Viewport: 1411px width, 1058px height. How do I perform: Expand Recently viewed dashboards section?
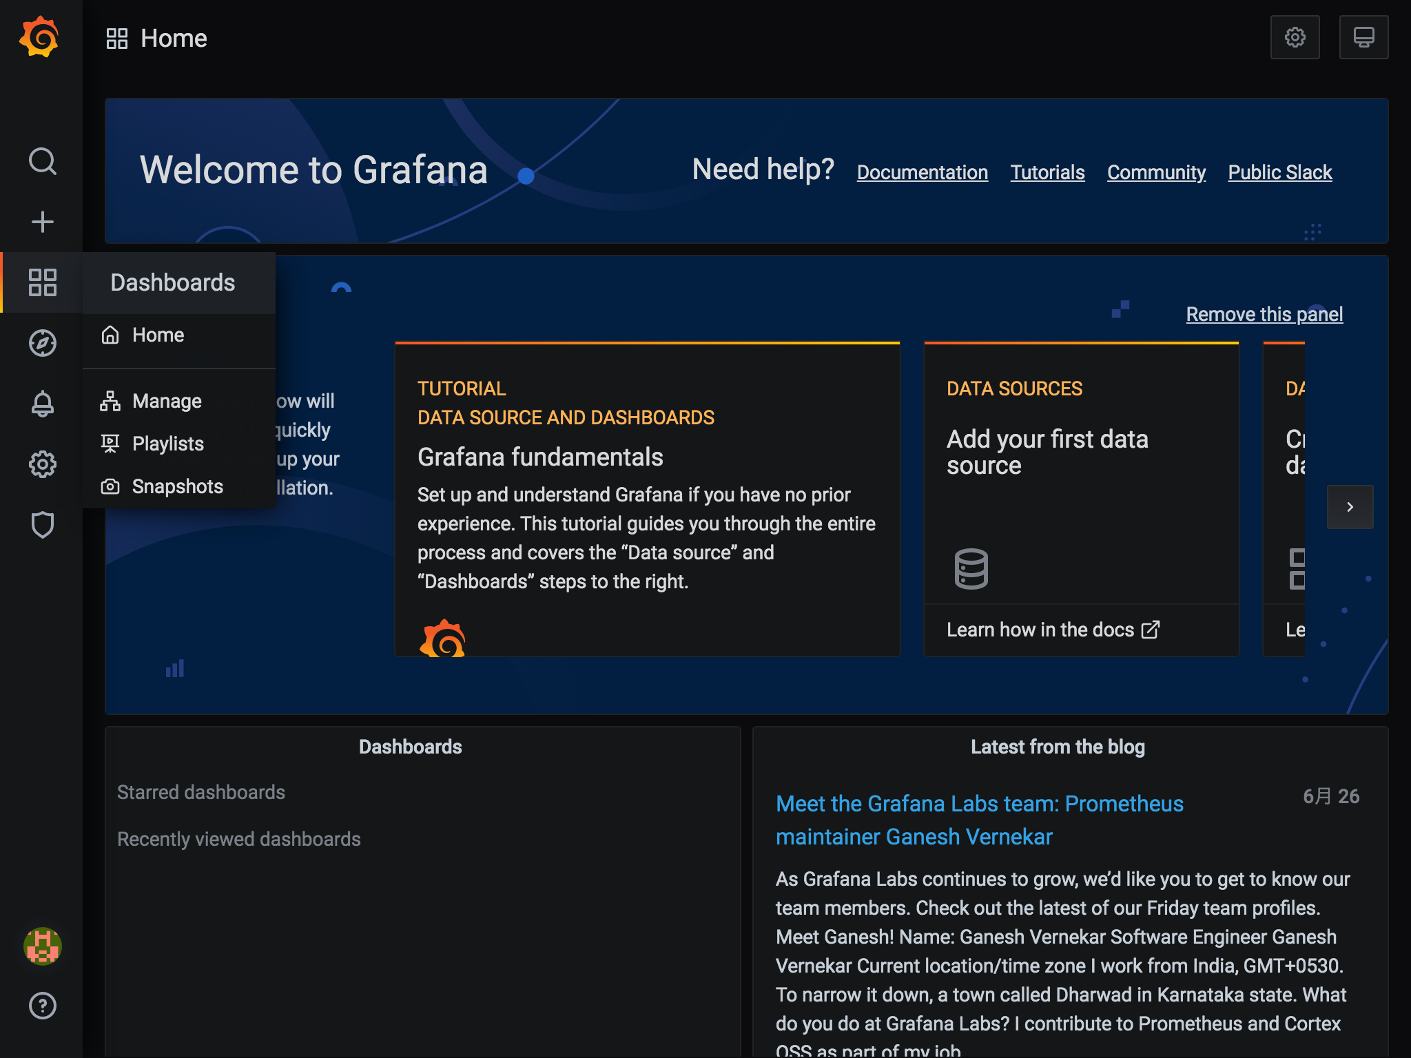(238, 839)
